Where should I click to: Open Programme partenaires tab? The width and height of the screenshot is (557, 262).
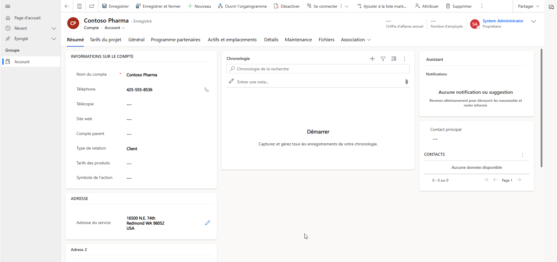(176, 40)
